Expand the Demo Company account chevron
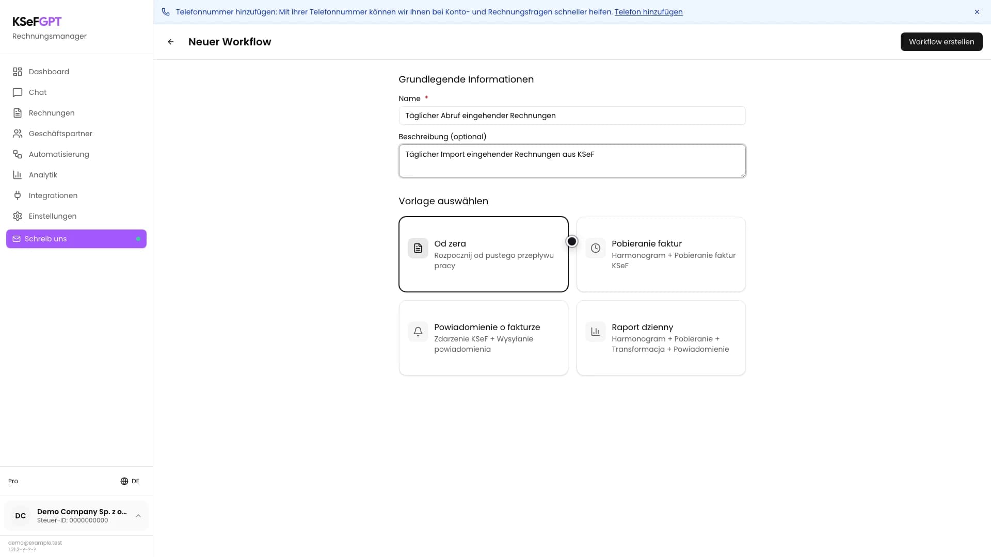The width and height of the screenshot is (991, 557). point(138,516)
